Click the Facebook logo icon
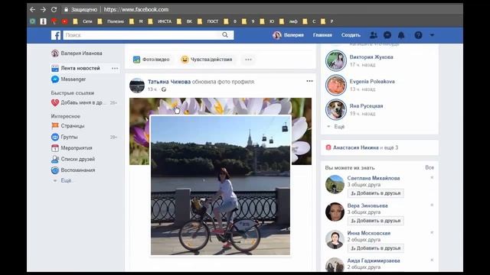Screen dimensions: 490x275 [56, 35]
